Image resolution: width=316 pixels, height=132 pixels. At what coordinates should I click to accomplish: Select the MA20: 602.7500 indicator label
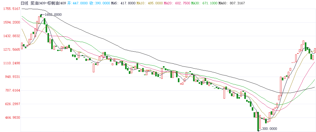[x=176, y=3]
